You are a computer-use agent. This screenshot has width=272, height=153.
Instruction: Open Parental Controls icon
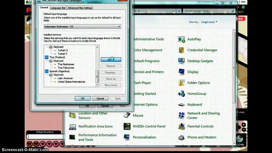pos(181,127)
